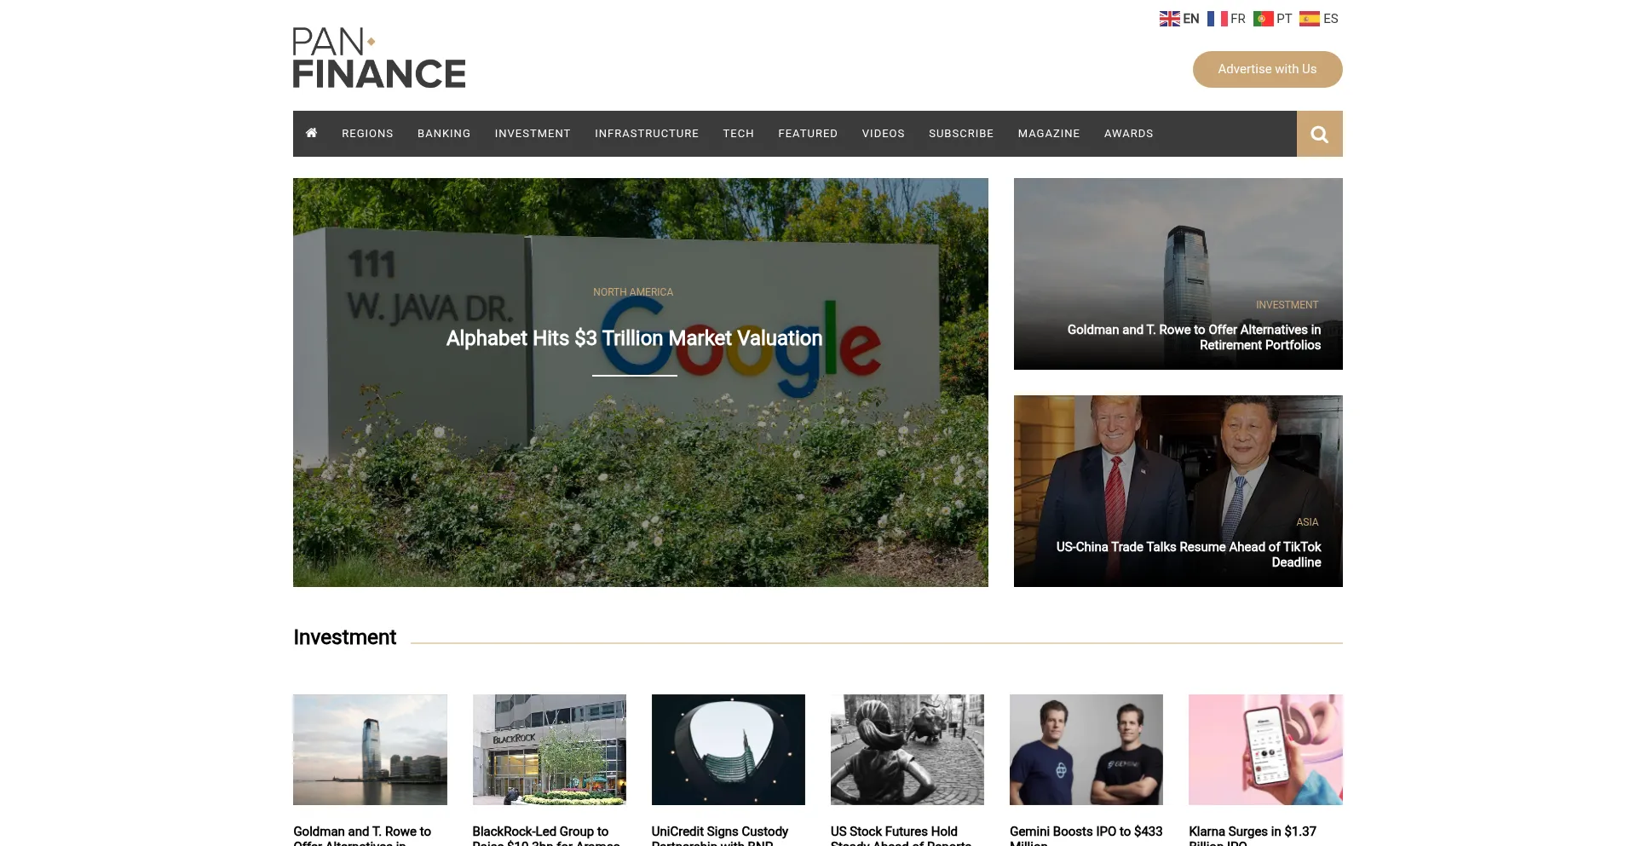Go to the Videos page

883,134
